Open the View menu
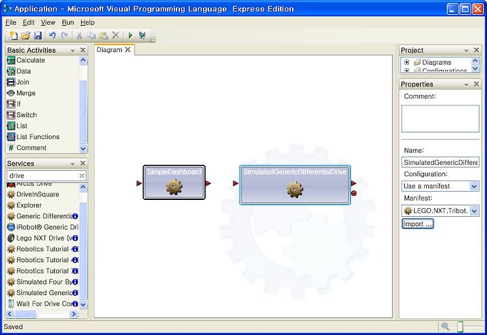 point(48,22)
